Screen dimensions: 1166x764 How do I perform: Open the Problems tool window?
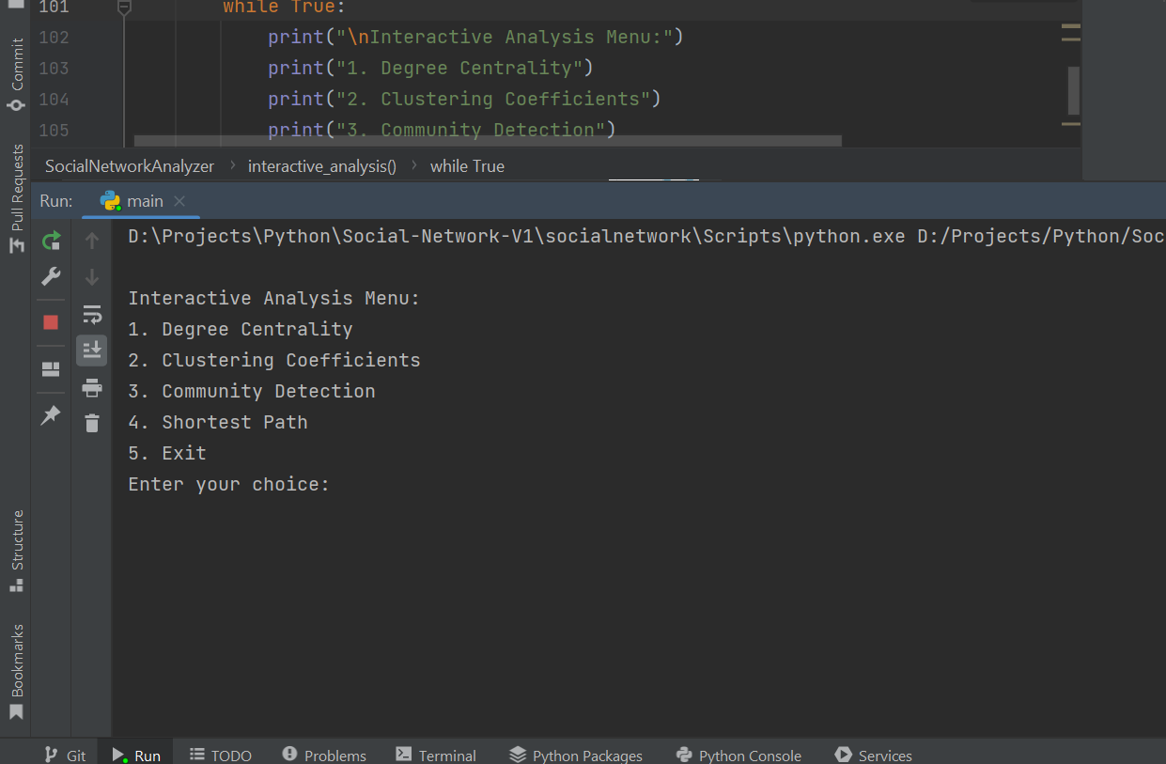coord(324,756)
